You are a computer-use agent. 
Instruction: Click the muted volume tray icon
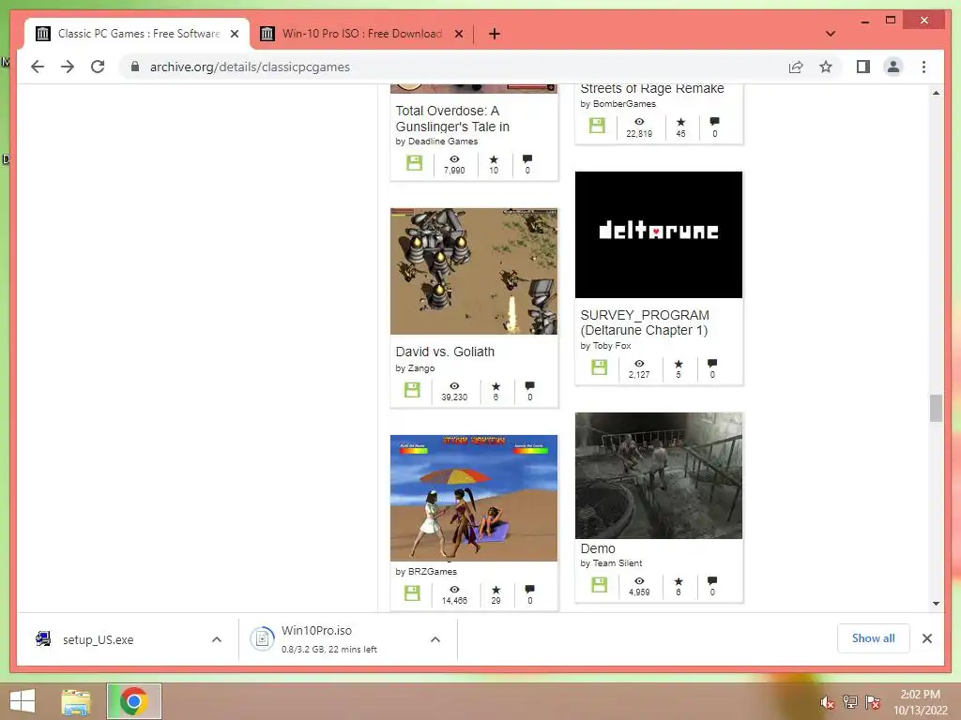pos(828,702)
